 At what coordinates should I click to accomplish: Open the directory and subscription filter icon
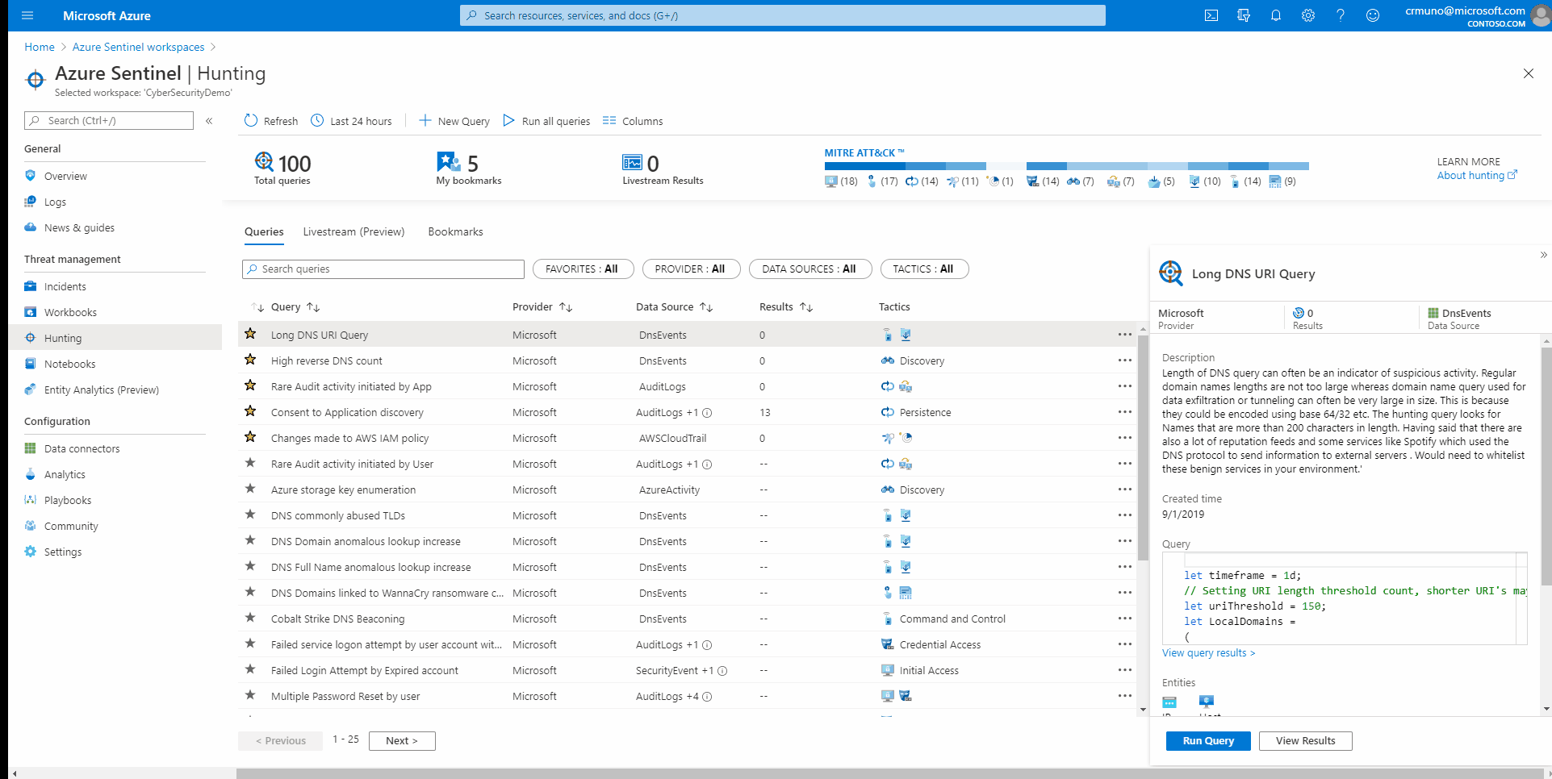[x=1243, y=15]
